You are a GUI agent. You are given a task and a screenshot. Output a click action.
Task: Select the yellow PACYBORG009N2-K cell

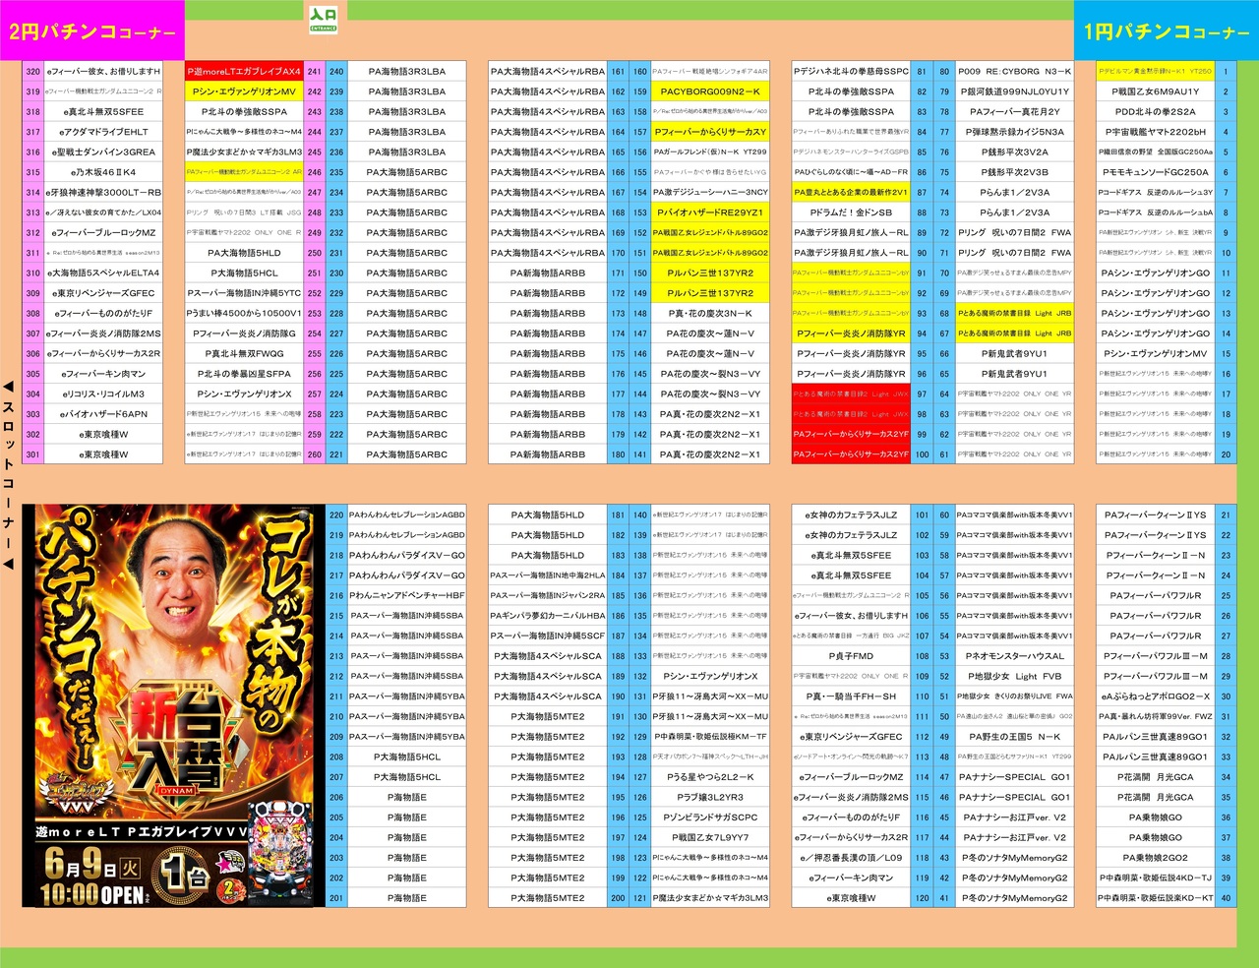pyautogui.click(x=710, y=91)
